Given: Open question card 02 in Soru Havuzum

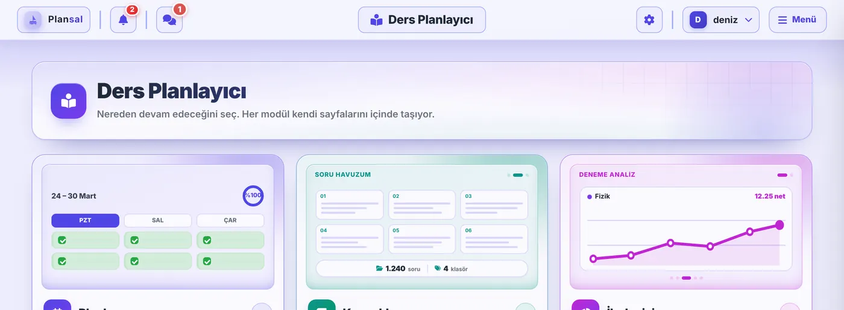Looking at the screenshot, I should tap(422, 205).
